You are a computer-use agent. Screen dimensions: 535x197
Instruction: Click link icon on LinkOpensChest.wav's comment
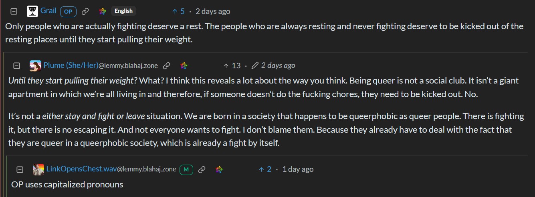tap(202, 169)
